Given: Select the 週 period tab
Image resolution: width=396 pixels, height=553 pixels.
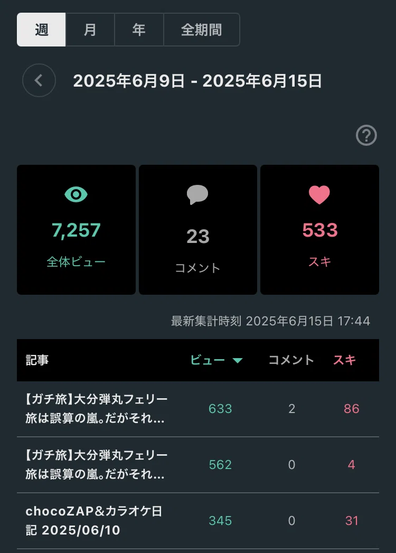Looking at the screenshot, I should (x=41, y=30).
